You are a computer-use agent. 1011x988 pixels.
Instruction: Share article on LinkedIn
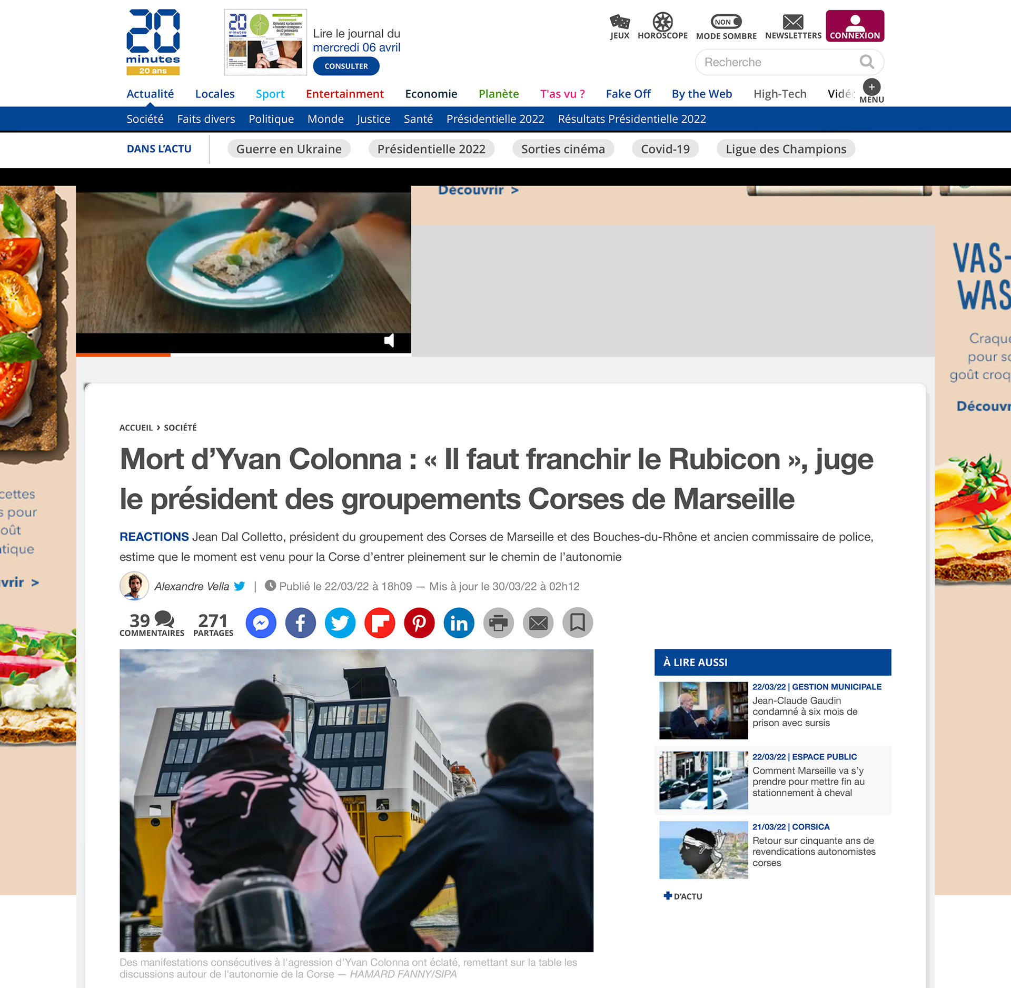459,623
